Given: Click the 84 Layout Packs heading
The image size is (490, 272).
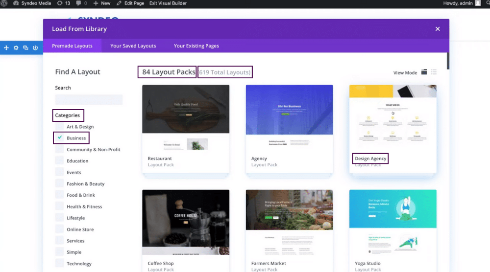Looking at the screenshot, I should (169, 72).
